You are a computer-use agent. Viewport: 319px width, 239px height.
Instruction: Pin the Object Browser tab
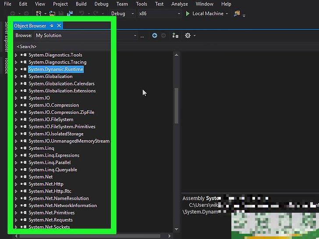(x=52, y=26)
